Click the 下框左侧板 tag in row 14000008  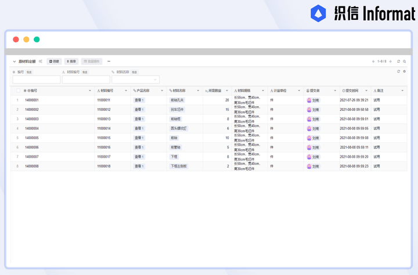[x=179, y=167]
